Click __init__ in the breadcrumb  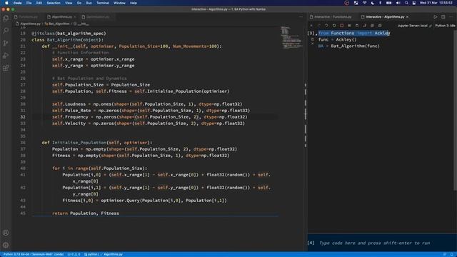83,24
